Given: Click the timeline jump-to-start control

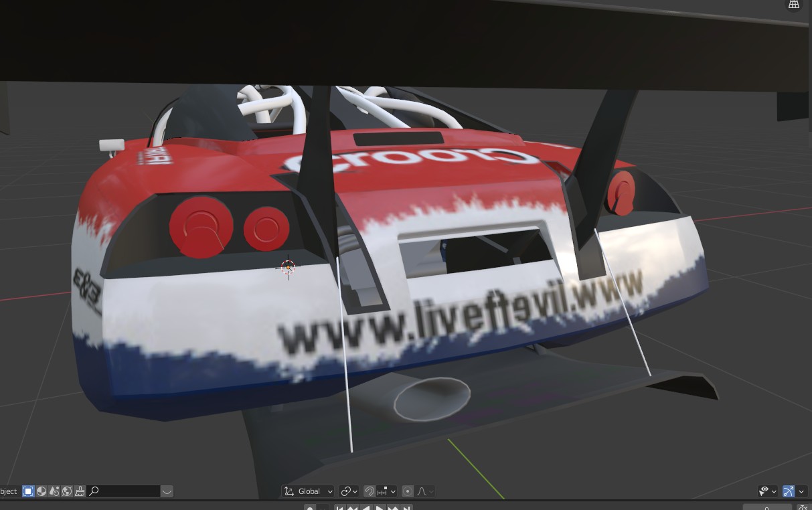Looking at the screenshot, I should (340, 508).
